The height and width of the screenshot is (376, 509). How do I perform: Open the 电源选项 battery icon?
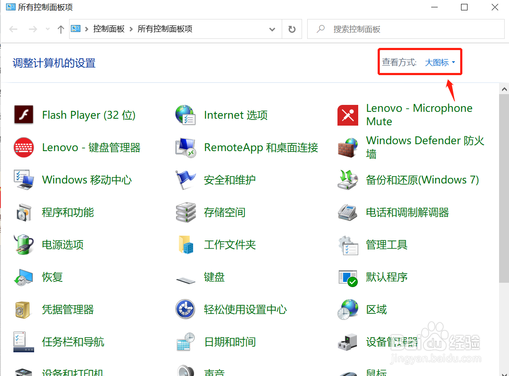click(24, 245)
